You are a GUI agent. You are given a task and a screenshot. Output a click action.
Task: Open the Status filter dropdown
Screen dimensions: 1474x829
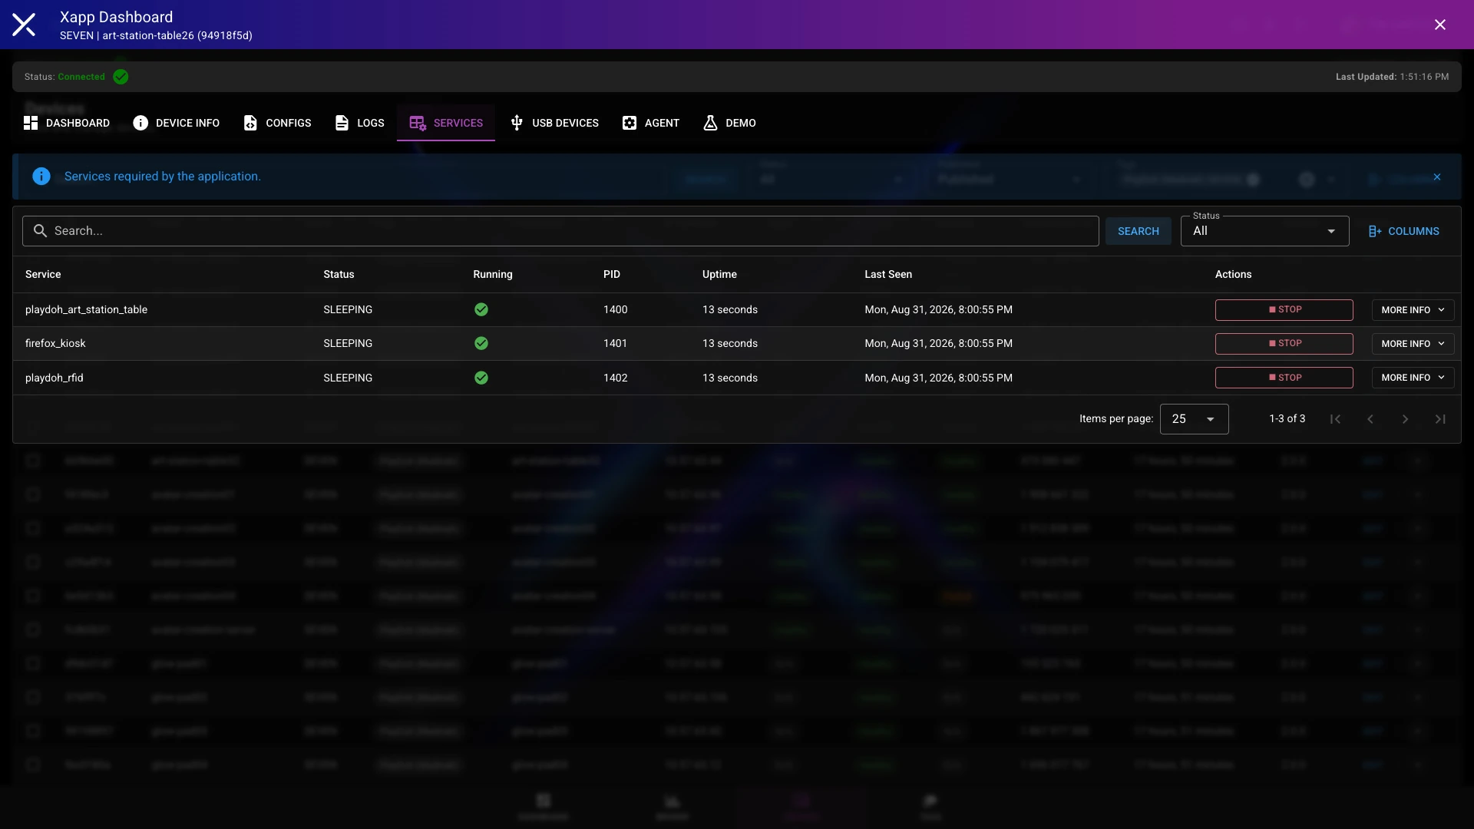coord(1264,231)
